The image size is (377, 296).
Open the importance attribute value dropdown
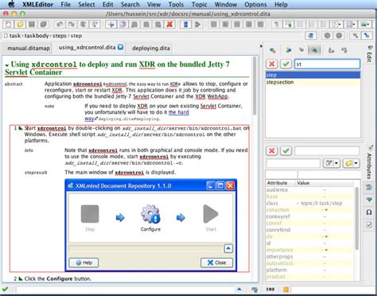(x=326, y=250)
